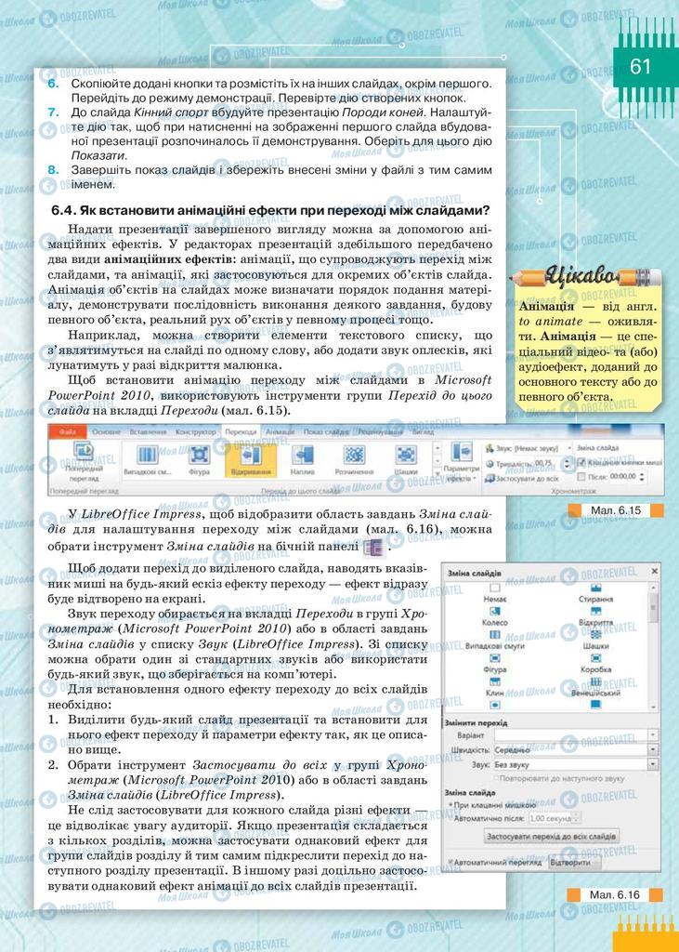This screenshot has height=952, width=679.
Task: Open the Файл tab
Action: (68, 431)
